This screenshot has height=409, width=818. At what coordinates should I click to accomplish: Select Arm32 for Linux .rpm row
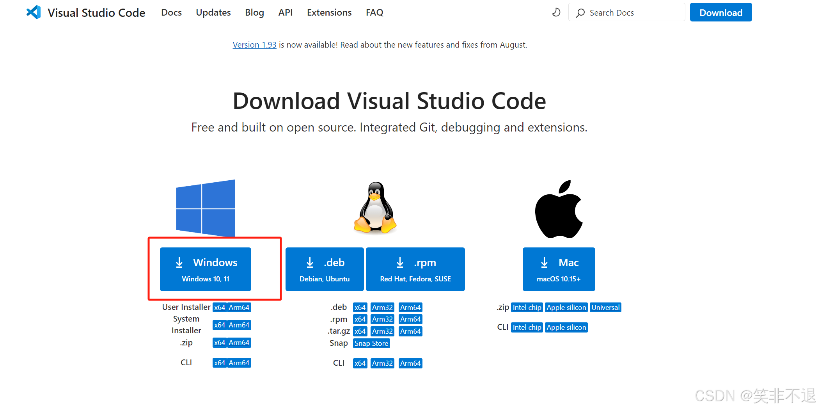point(382,319)
